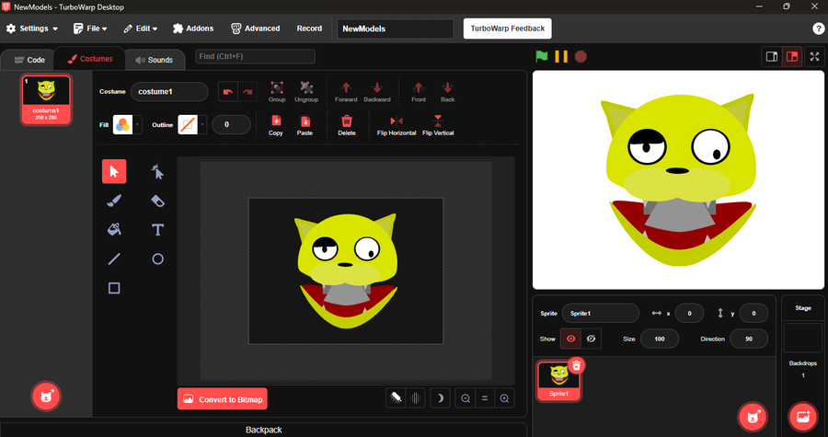
Task: Select the Text tool
Action: (x=157, y=230)
